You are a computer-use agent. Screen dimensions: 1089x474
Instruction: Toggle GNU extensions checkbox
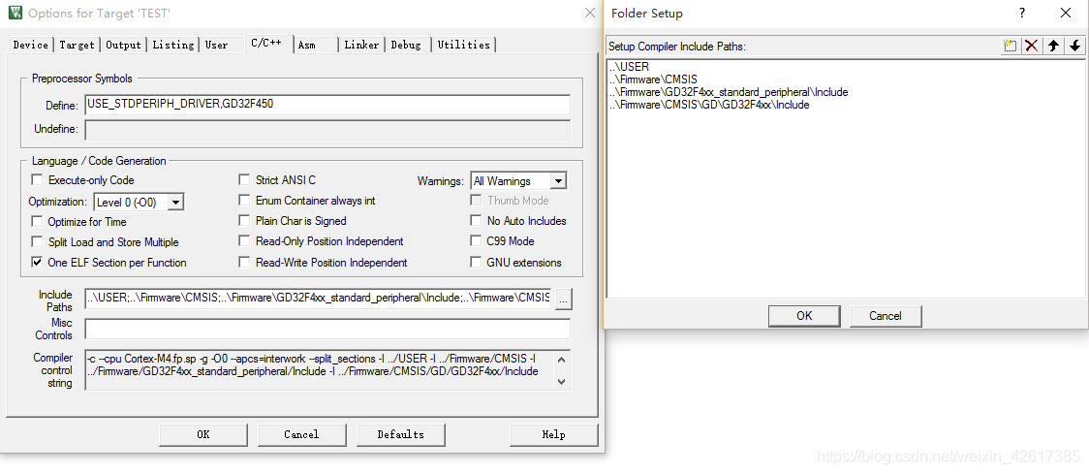click(476, 262)
